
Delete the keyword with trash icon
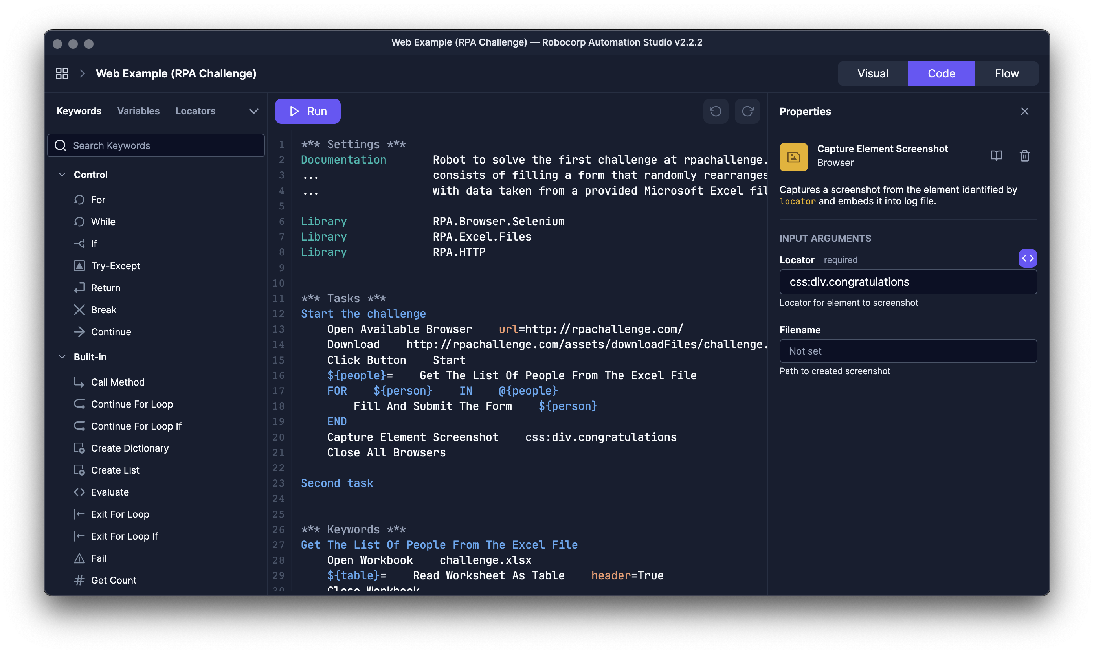click(x=1024, y=156)
